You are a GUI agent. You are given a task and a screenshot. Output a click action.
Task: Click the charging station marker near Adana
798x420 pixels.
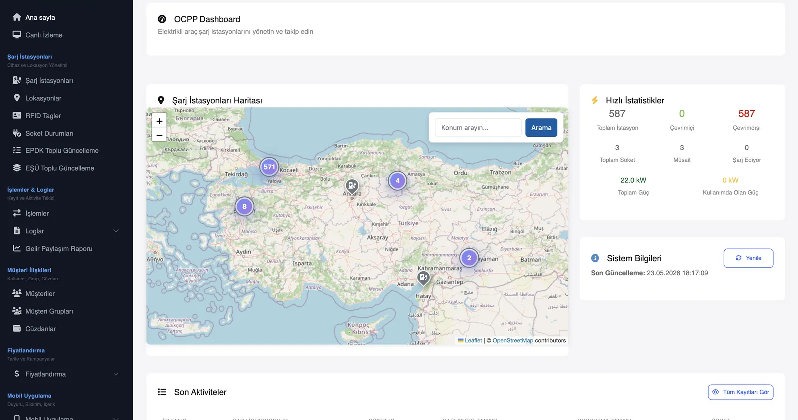coord(423,278)
